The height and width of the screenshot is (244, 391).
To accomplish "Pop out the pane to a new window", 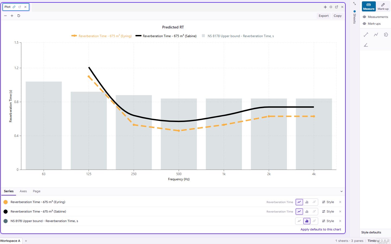I will tap(337, 7).
